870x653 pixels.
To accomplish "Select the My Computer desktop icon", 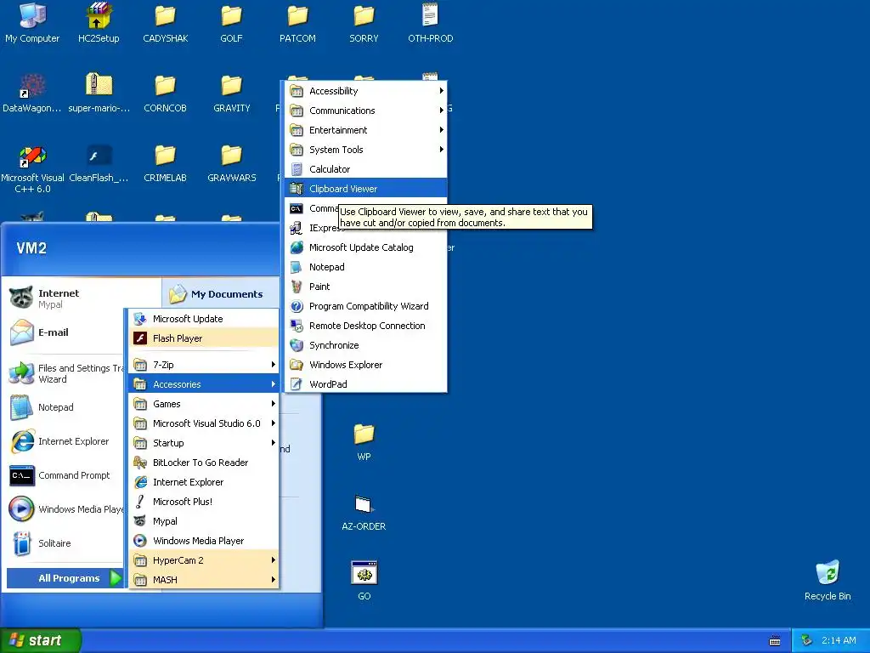I will (x=32, y=23).
